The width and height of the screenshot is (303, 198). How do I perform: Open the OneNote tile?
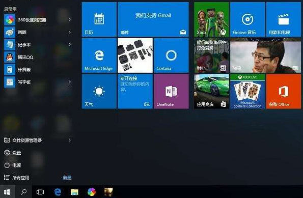pyautogui.click(x=171, y=92)
